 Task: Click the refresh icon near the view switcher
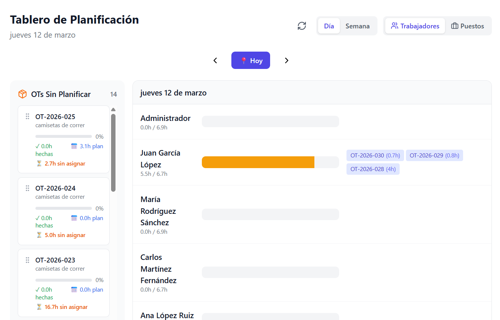[x=302, y=26]
